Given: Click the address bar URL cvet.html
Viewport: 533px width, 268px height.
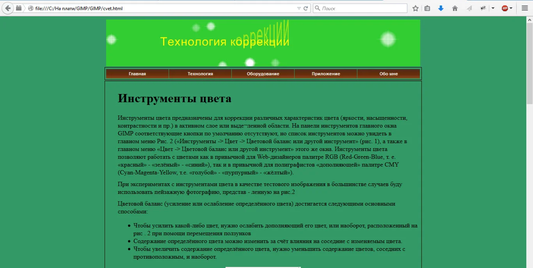Looking at the screenshot, I should tap(79, 8).
